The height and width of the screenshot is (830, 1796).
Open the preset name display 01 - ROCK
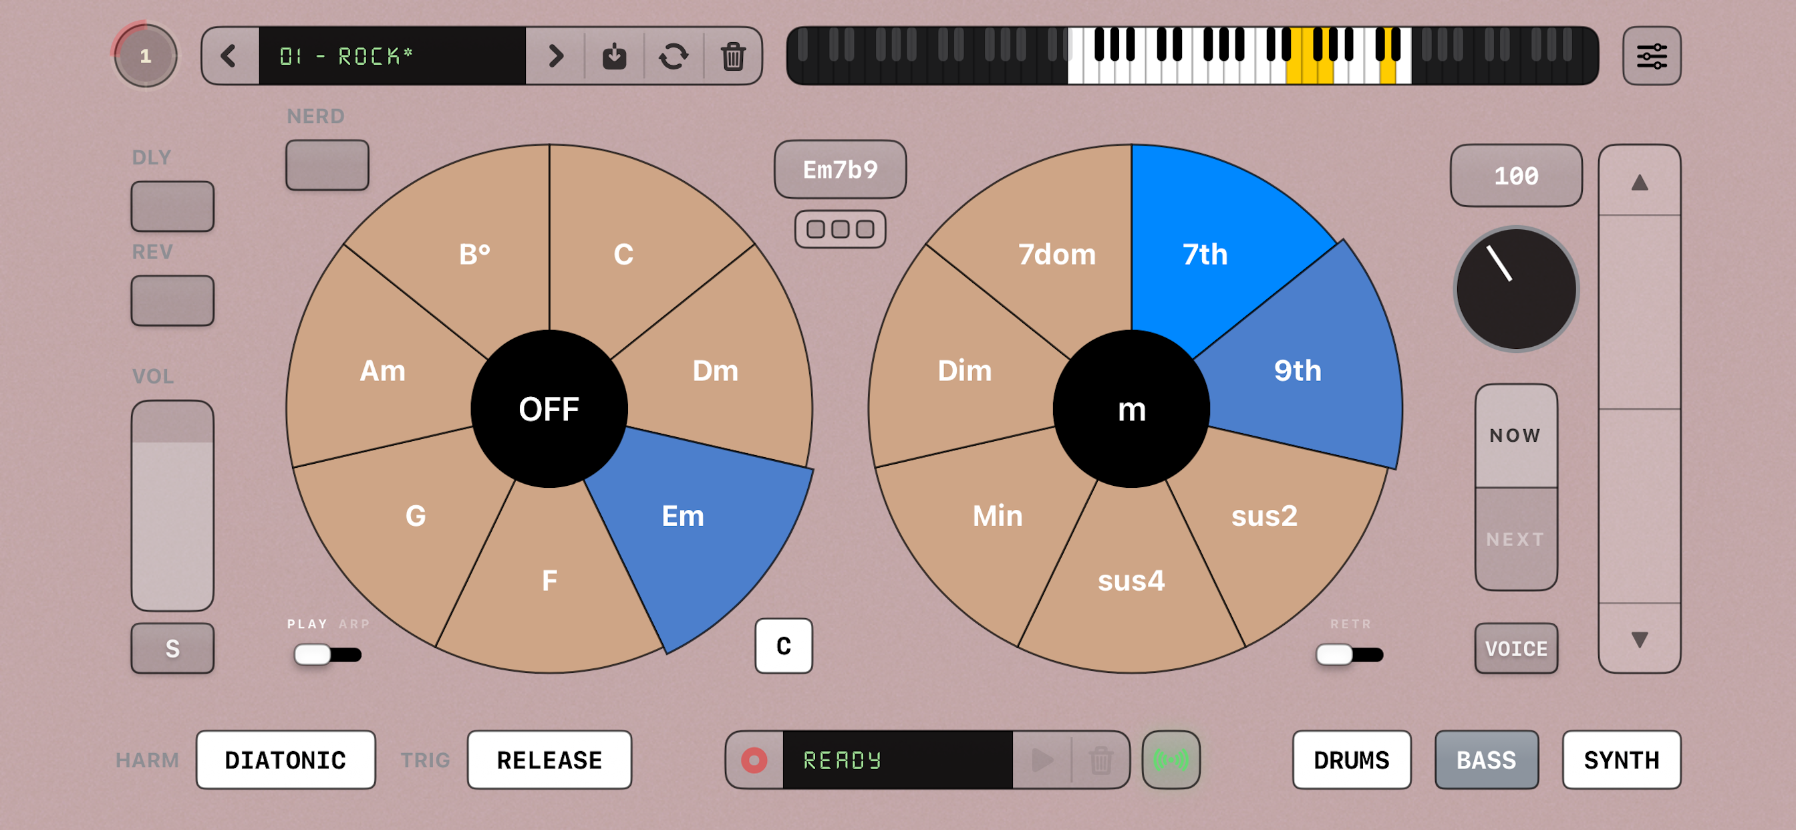click(x=392, y=55)
